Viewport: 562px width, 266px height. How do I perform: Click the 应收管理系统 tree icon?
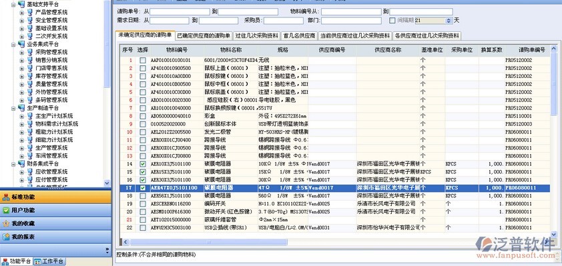tap(30, 172)
